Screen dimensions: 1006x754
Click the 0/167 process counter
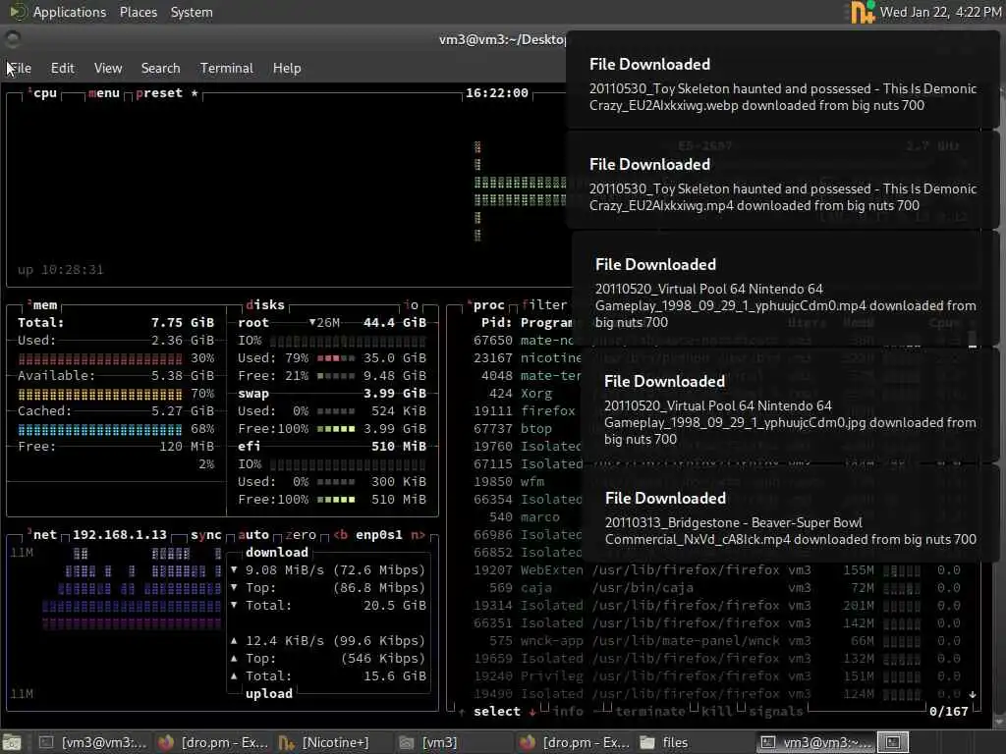pos(948,711)
